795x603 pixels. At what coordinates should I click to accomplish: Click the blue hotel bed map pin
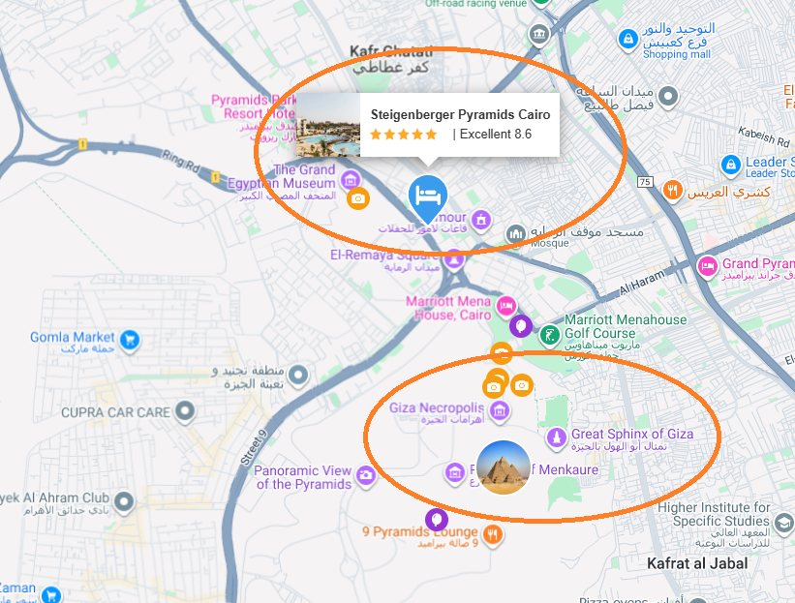point(428,196)
